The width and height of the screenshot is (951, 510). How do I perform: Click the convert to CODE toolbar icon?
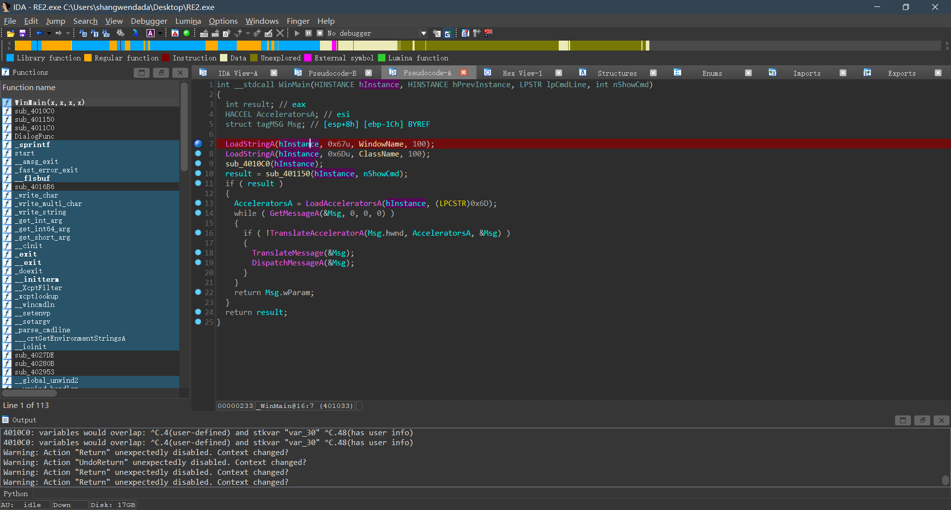(x=204, y=33)
